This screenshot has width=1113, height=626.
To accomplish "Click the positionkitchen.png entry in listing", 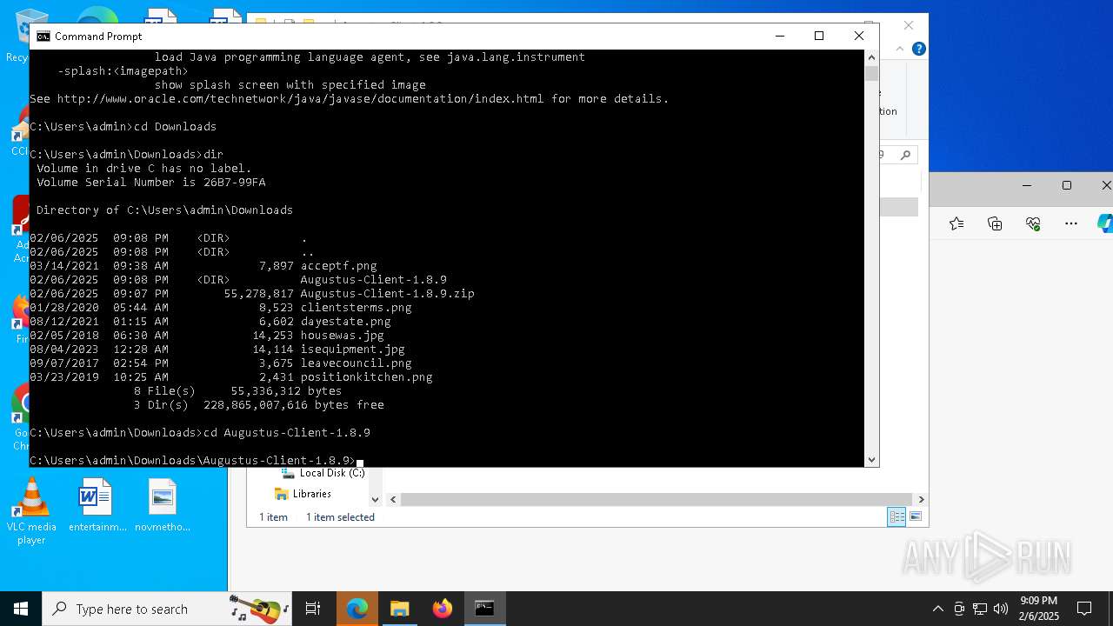I will click(x=367, y=376).
